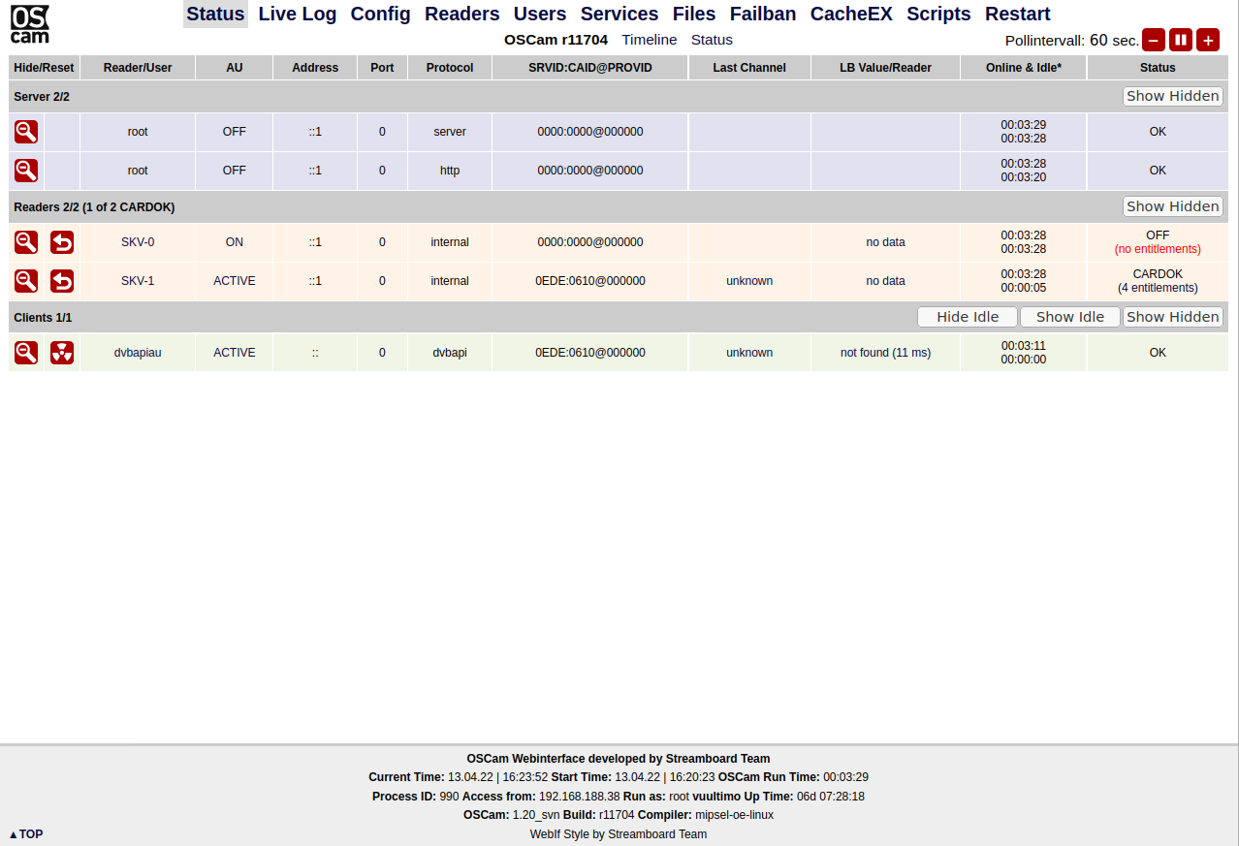Click the http protocol cell
The width and height of the screenshot is (1239, 846).
(450, 171)
